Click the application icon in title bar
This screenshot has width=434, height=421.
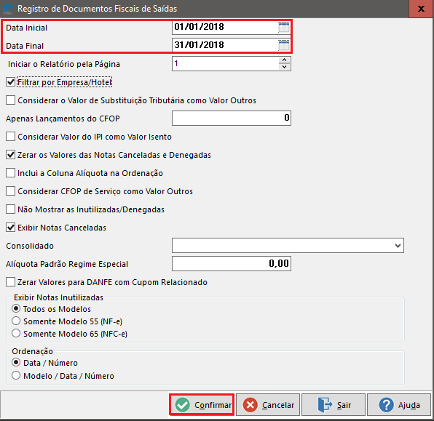pyautogui.click(x=8, y=8)
